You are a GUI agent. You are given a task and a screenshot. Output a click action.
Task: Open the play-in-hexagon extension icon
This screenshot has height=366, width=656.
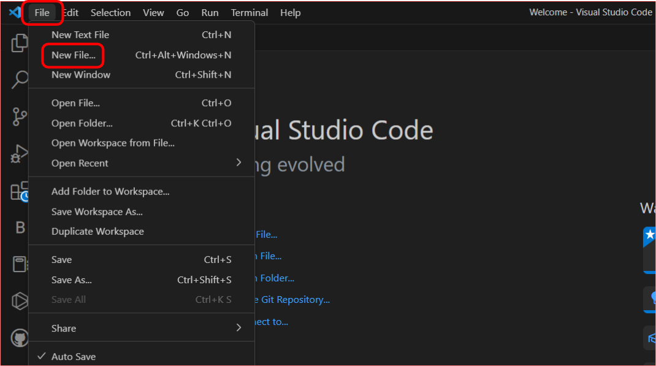(x=20, y=301)
